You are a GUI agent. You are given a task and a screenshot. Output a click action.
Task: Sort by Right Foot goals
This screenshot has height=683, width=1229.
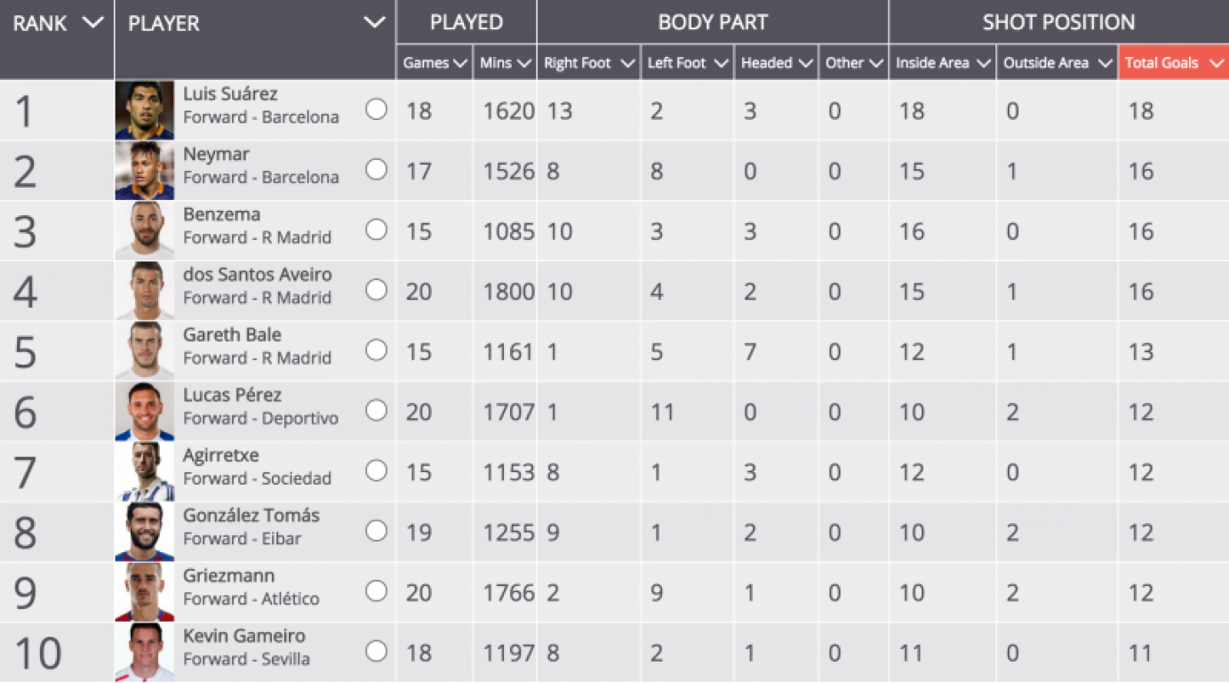click(x=588, y=63)
